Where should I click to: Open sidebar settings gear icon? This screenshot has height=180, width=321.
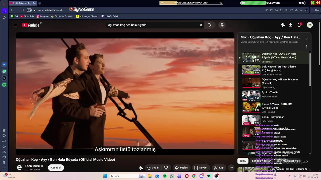[x=4, y=162]
